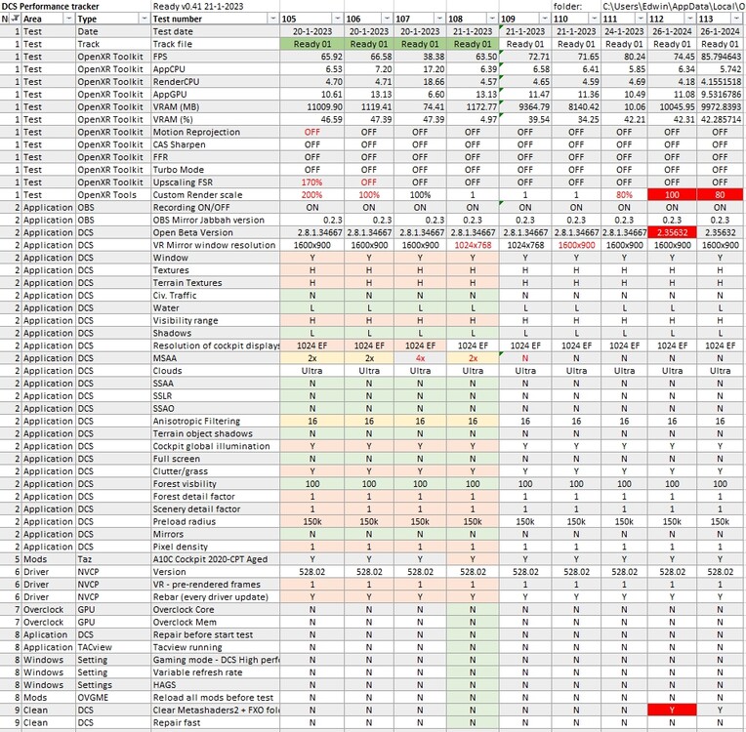The image size is (746, 732).
Task: Select the 'VR Mirror window resolution' cell
Action: point(215,245)
